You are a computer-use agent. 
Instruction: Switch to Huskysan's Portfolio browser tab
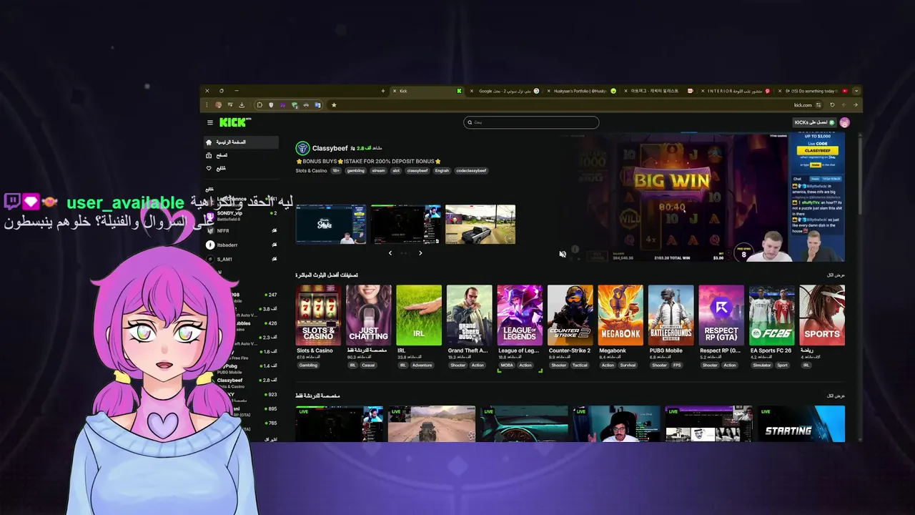click(x=580, y=91)
